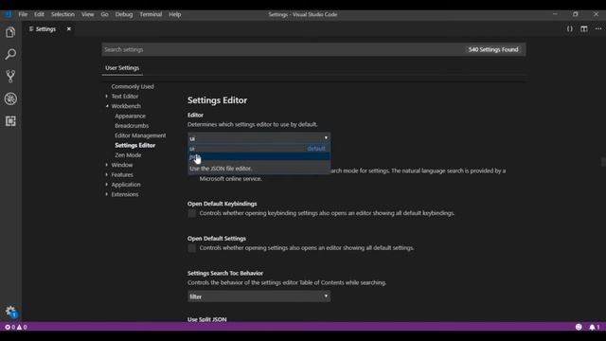Select the json option in dropdown list
The height and width of the screenshot is (341, 606).
(258, 156)
